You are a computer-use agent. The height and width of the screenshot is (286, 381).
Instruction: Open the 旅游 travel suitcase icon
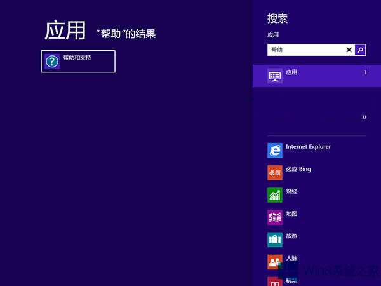tap(274, 239)
